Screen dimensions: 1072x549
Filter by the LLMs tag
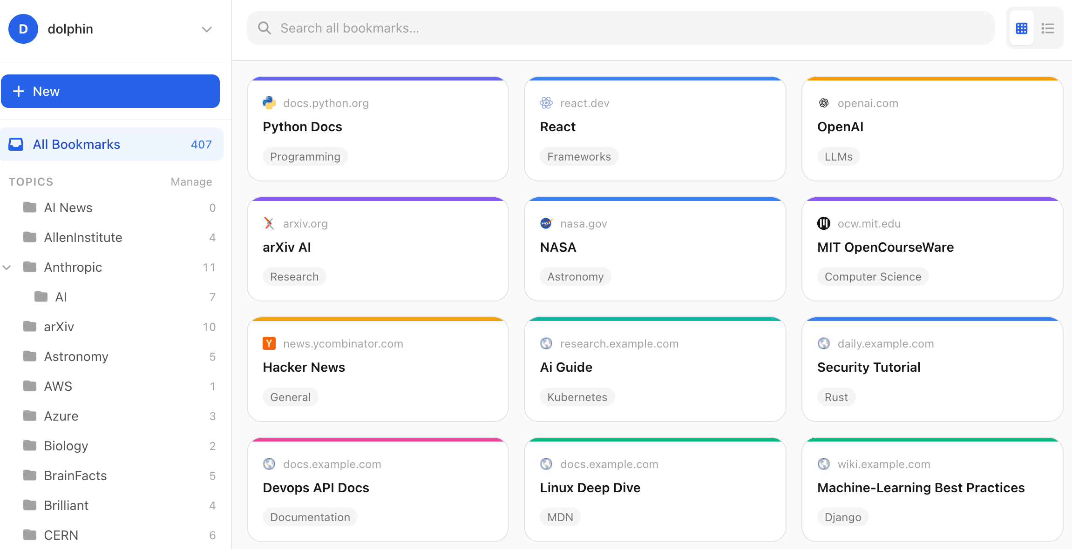pos(838,156)
